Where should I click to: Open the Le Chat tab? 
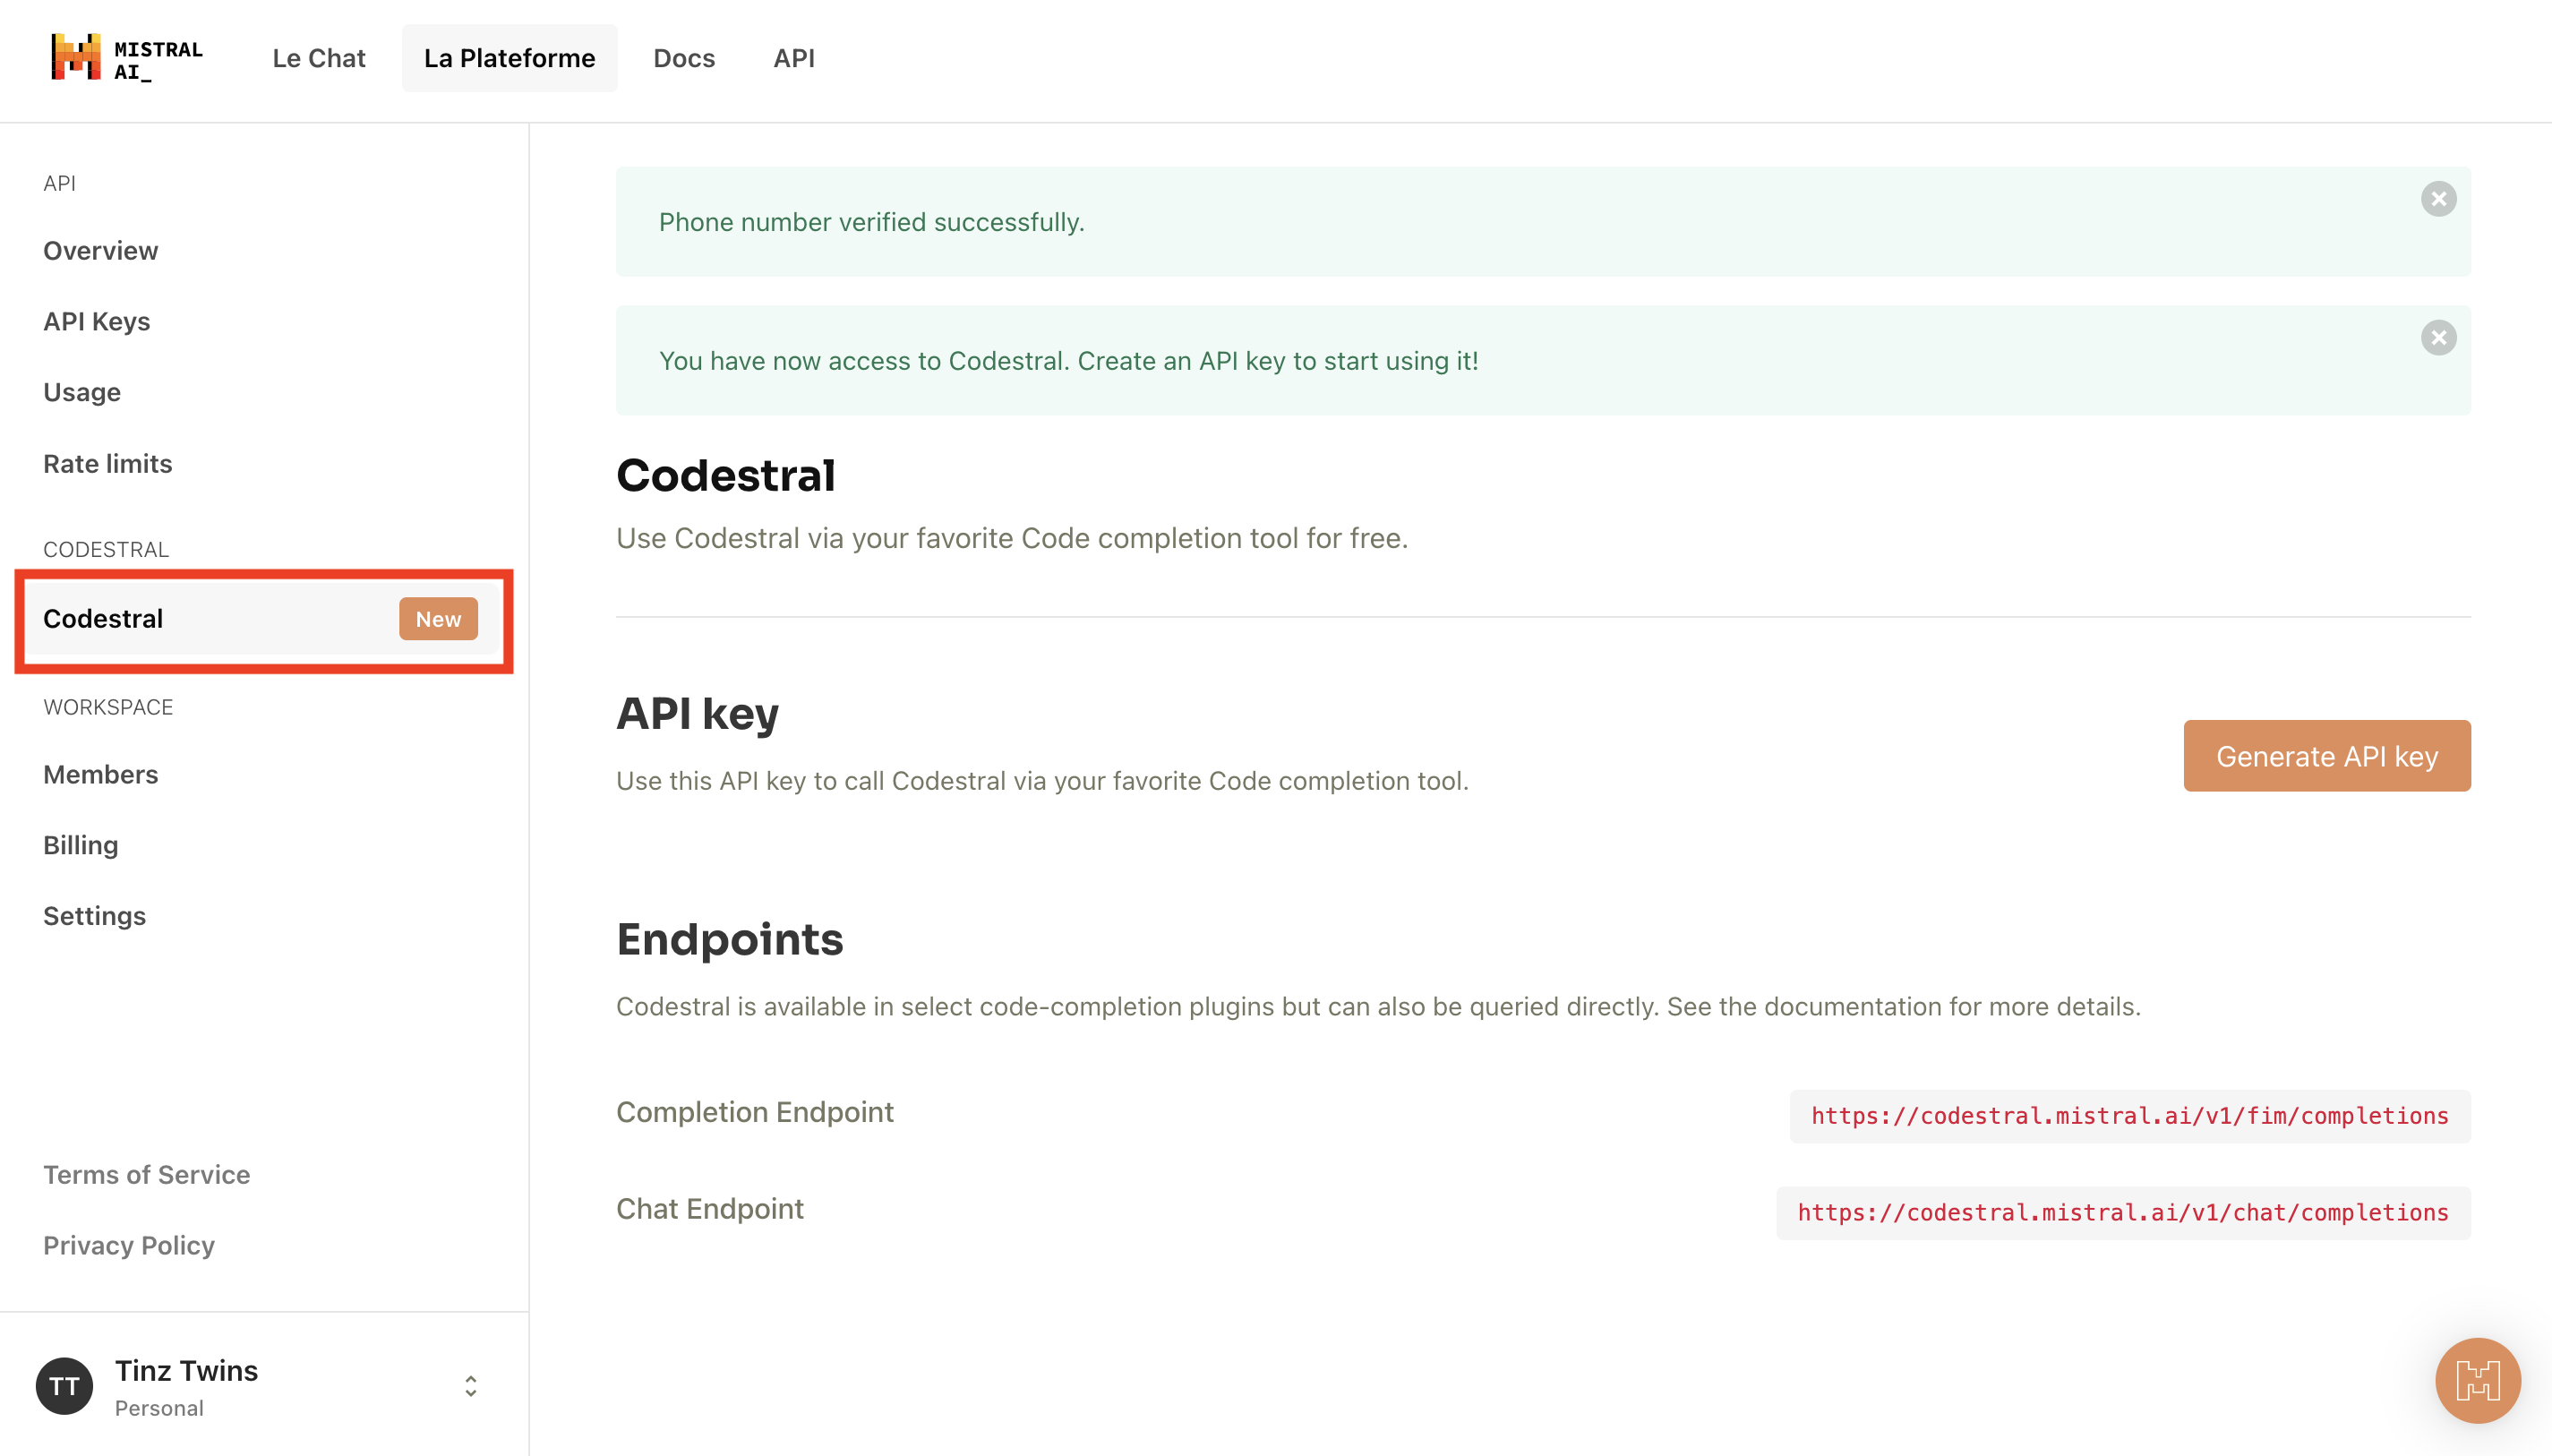(319, 58)
